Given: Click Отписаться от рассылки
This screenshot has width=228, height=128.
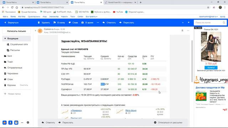Looking at the screenshot, I should tap(168, 123).
